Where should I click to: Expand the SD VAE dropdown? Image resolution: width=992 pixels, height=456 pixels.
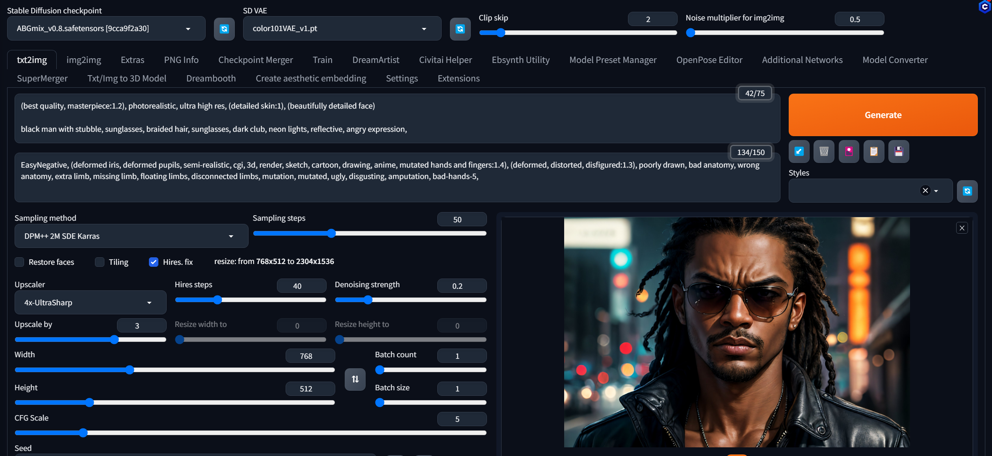[x=342, y=29]
